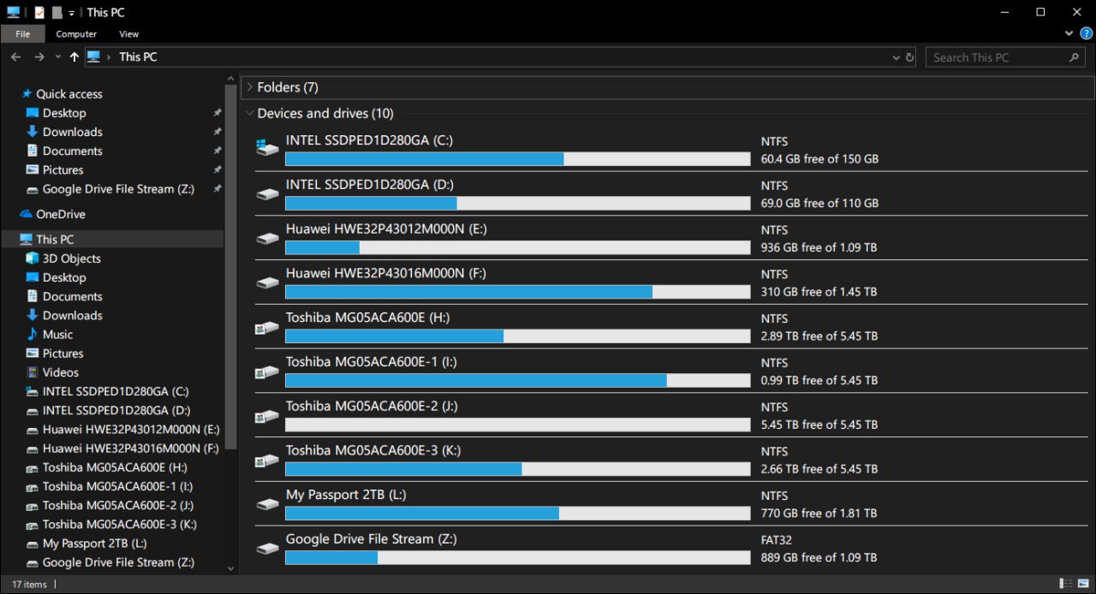Click the FAT32 file system label
The width and height of the screenshot is (1096, 594).
pyautogui.click(x=777, y=540)
